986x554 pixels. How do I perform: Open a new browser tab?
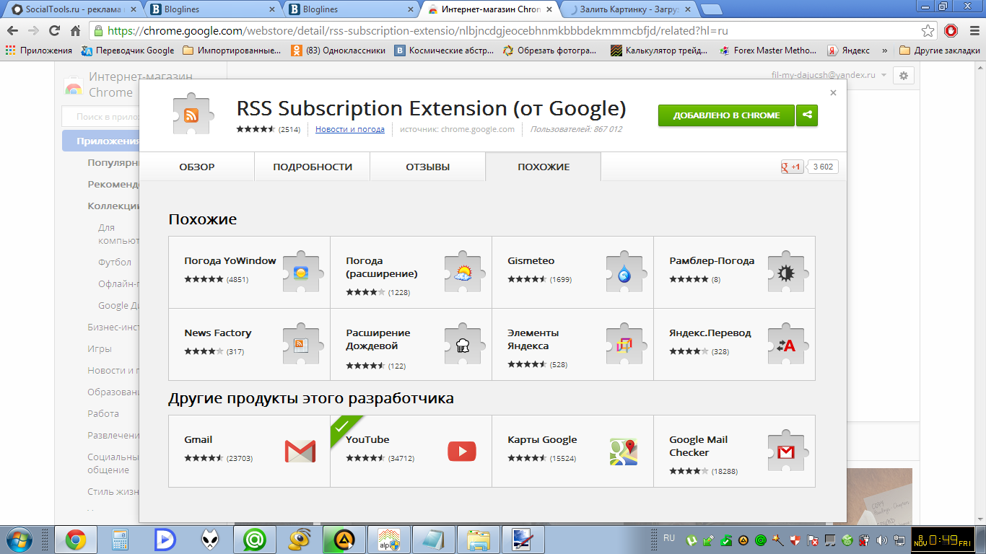click(x=711, y=9)
